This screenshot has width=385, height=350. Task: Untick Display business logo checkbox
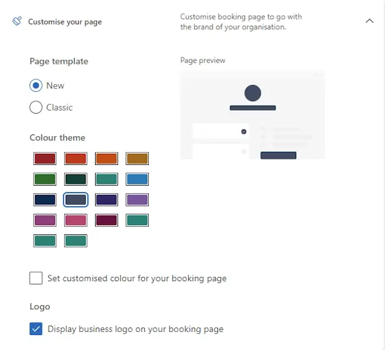(36, 329)
